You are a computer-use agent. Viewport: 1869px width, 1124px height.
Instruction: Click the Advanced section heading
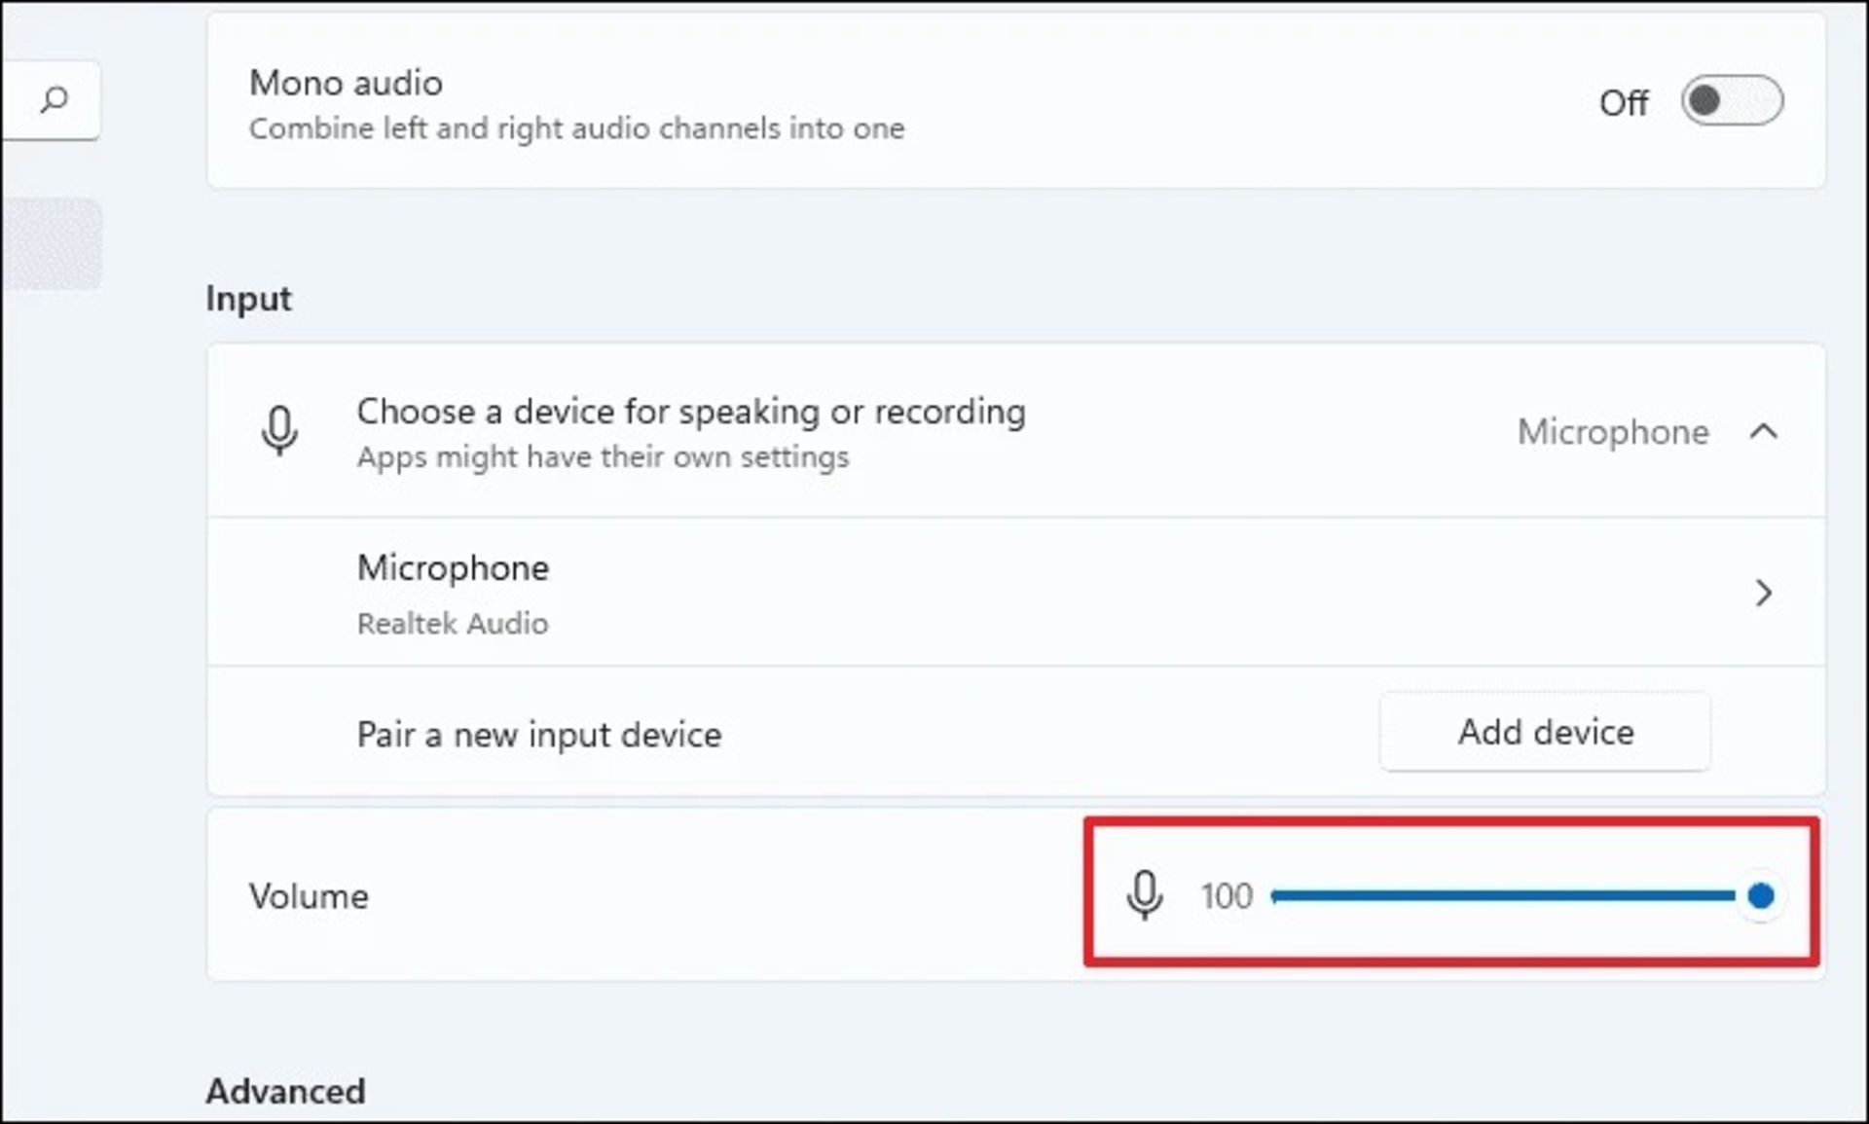[285, 1091]
